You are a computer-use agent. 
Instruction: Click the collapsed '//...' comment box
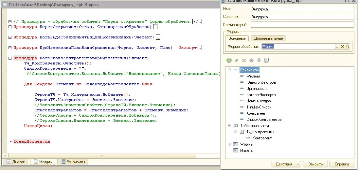[x=197, y=21]
